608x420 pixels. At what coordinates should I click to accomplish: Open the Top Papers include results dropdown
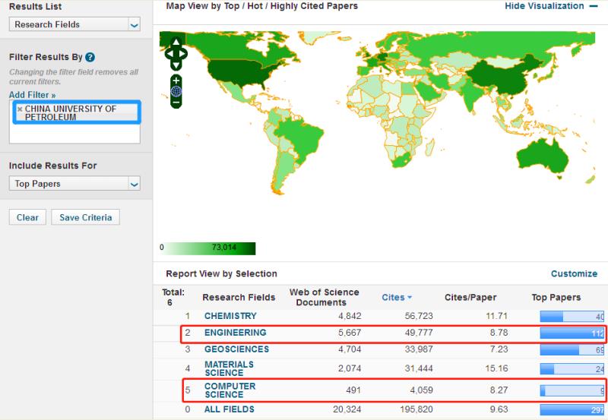pos(74,183)
